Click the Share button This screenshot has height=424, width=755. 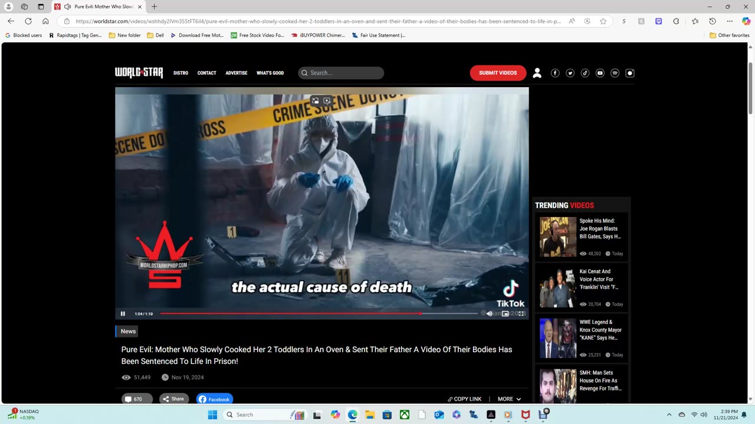(x=174, y=399)
